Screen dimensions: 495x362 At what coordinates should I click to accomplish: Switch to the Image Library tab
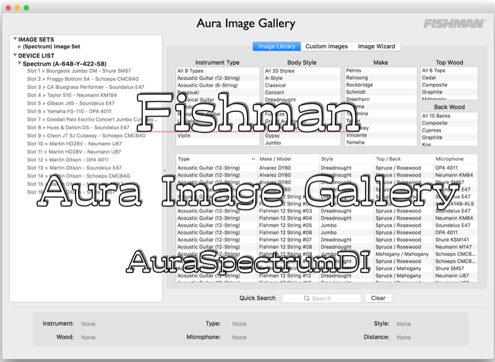[277, 46]
